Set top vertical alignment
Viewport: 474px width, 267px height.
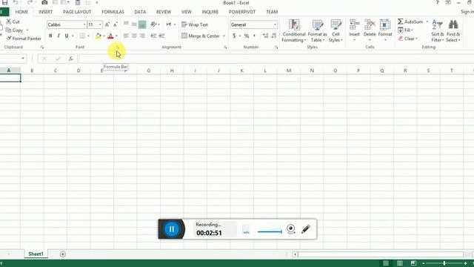(x=126, y=24)
